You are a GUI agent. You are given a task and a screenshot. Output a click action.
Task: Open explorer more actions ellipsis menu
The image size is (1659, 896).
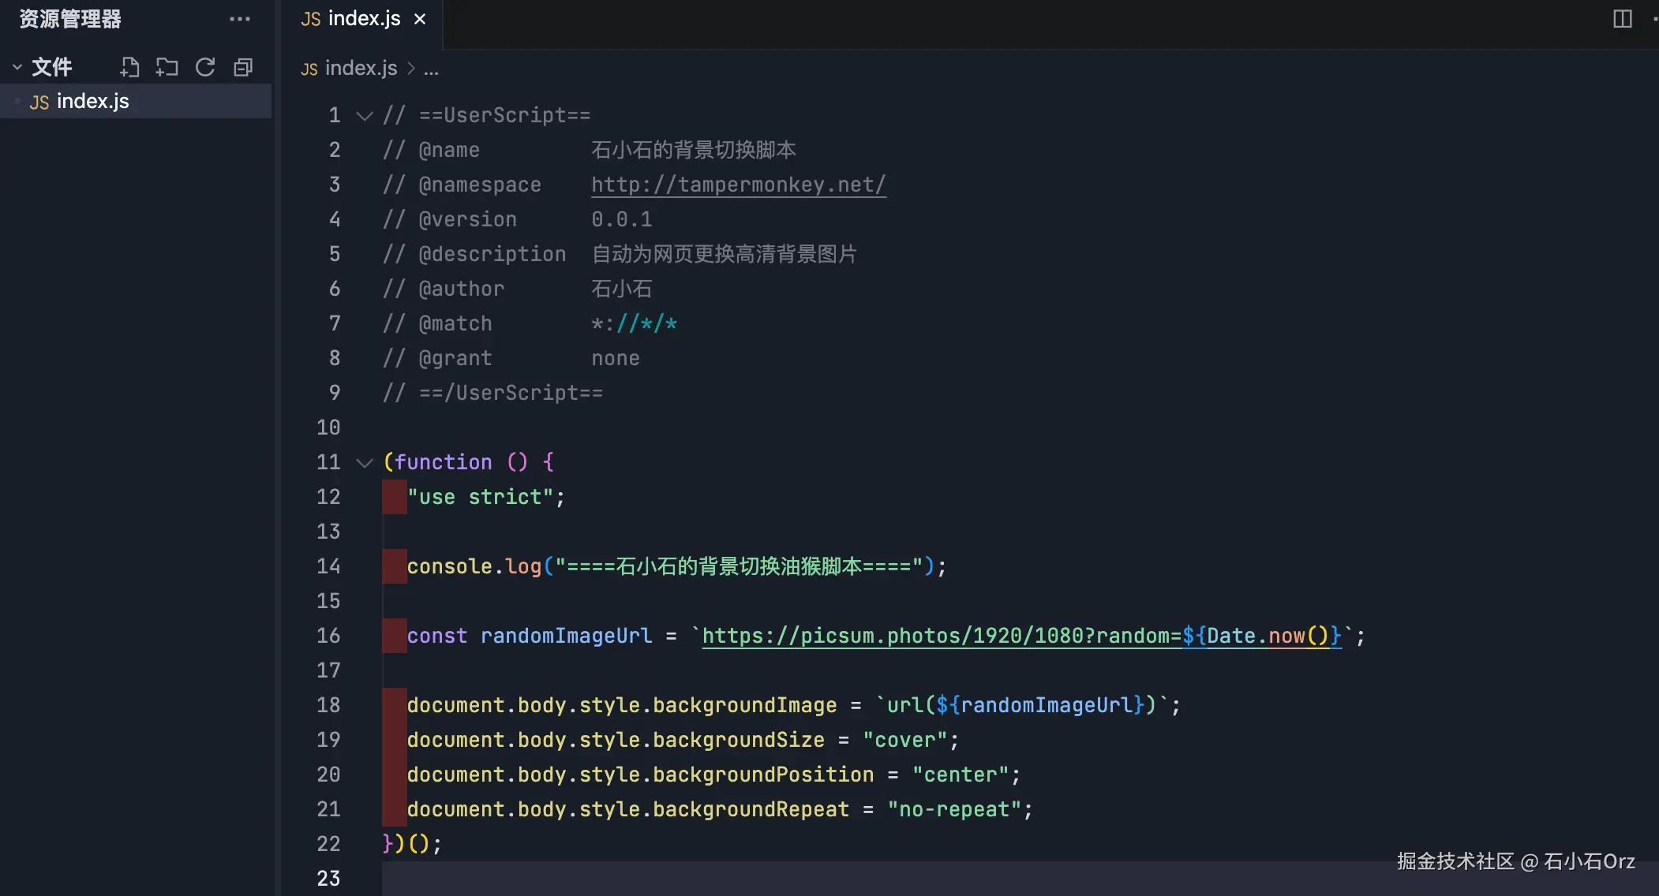click(x=239, y=19)
